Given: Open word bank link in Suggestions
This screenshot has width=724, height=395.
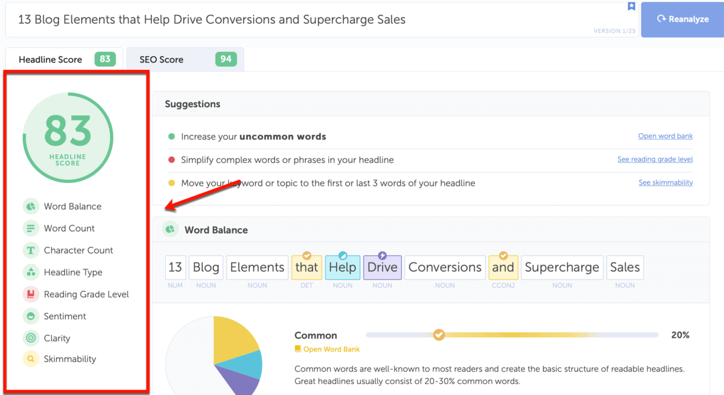Looking at the screenshot, I should pos(665,136).
